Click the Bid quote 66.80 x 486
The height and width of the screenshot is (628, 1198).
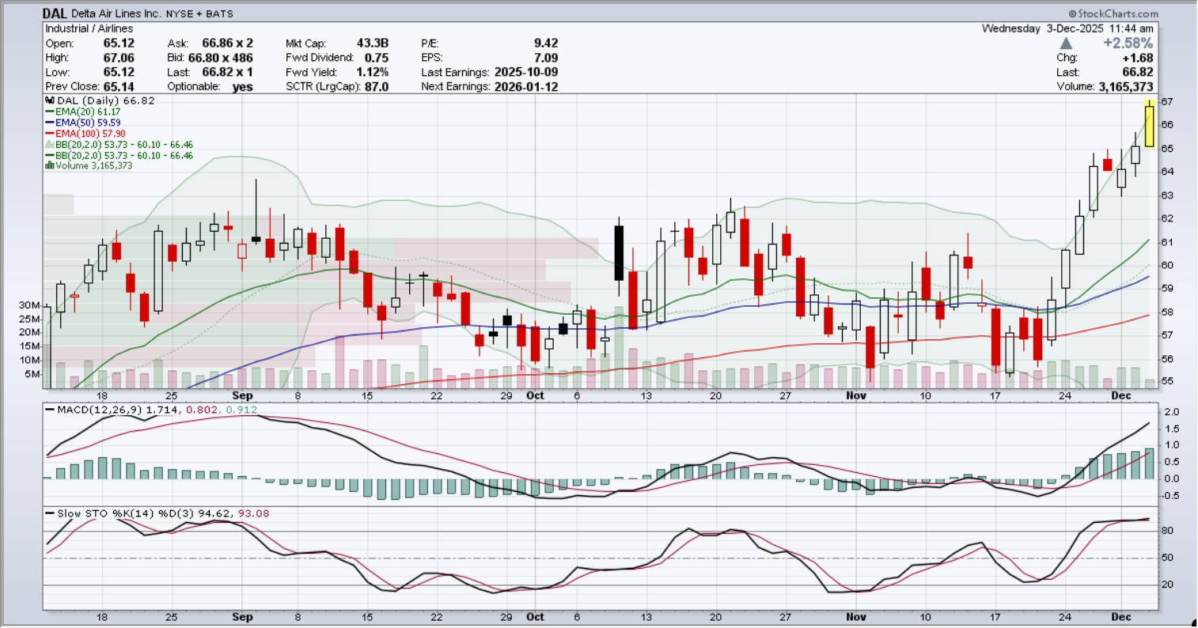[221, 58]
